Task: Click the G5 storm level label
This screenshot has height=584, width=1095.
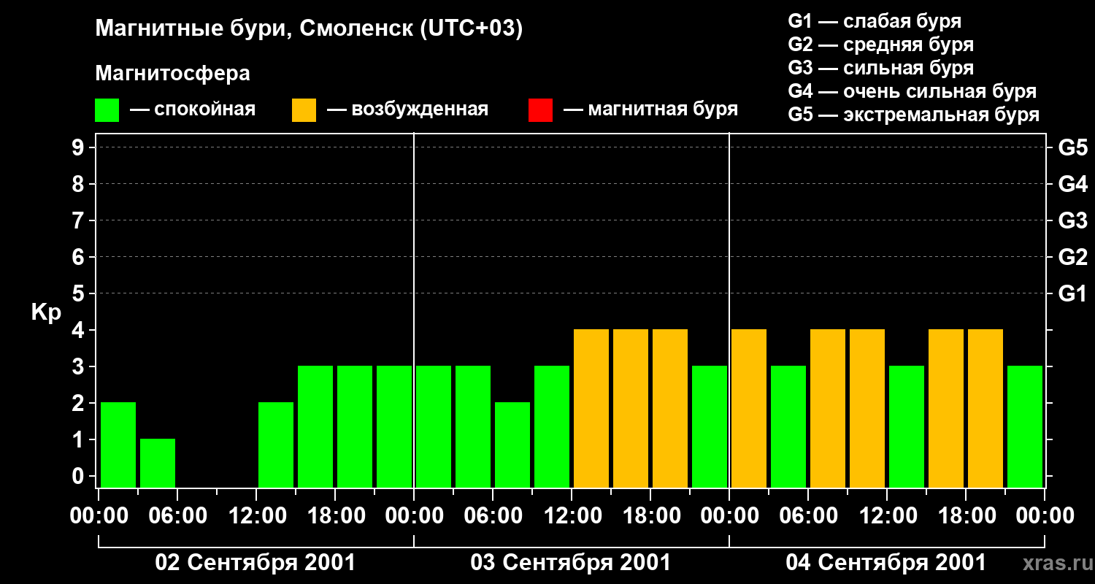Action: point(1072,148)
